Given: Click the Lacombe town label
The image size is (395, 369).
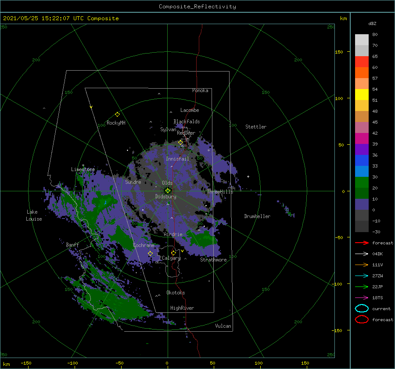Looking at the screenshot, I should click(190, 110).
